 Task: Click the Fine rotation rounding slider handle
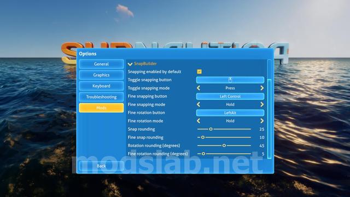(203, 154)
